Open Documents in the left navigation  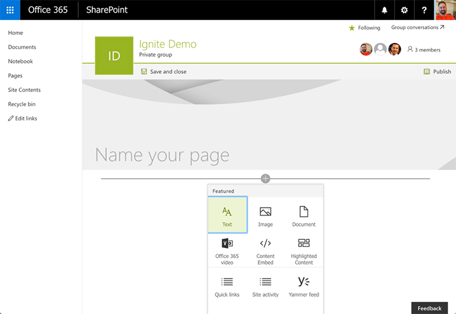click(x=22, y=47)
